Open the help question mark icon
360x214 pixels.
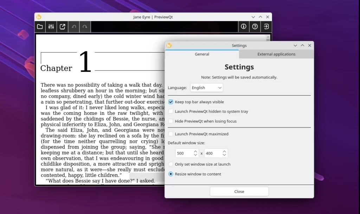(255, 26)
